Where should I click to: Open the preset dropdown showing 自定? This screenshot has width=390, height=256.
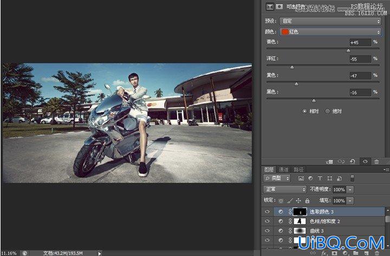coord(330,21)
